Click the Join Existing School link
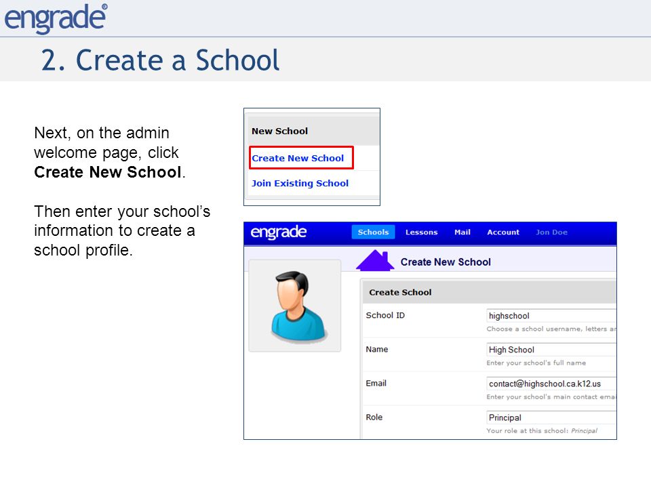651x488 pixels. (300, 183)
